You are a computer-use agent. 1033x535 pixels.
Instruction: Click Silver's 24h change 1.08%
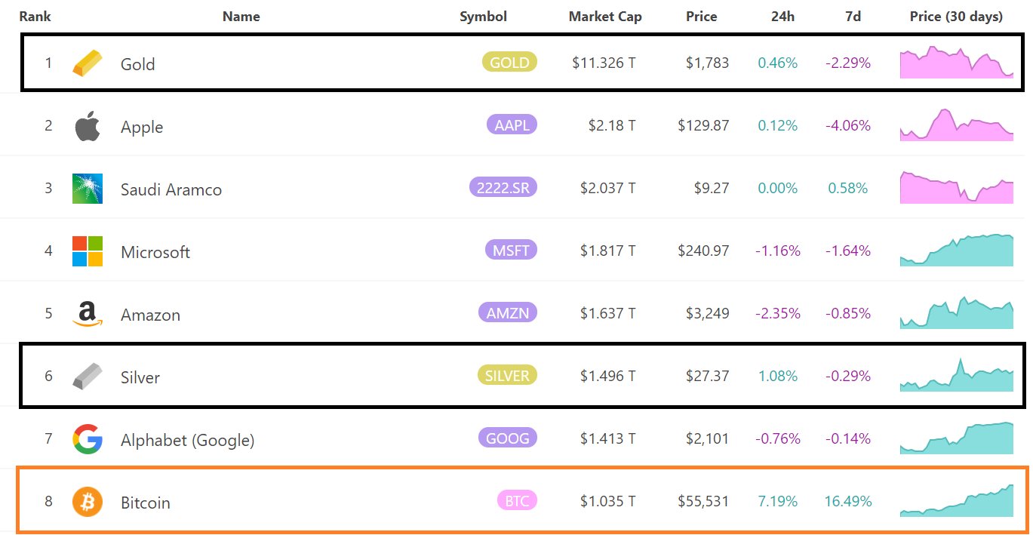pos(777,376)
